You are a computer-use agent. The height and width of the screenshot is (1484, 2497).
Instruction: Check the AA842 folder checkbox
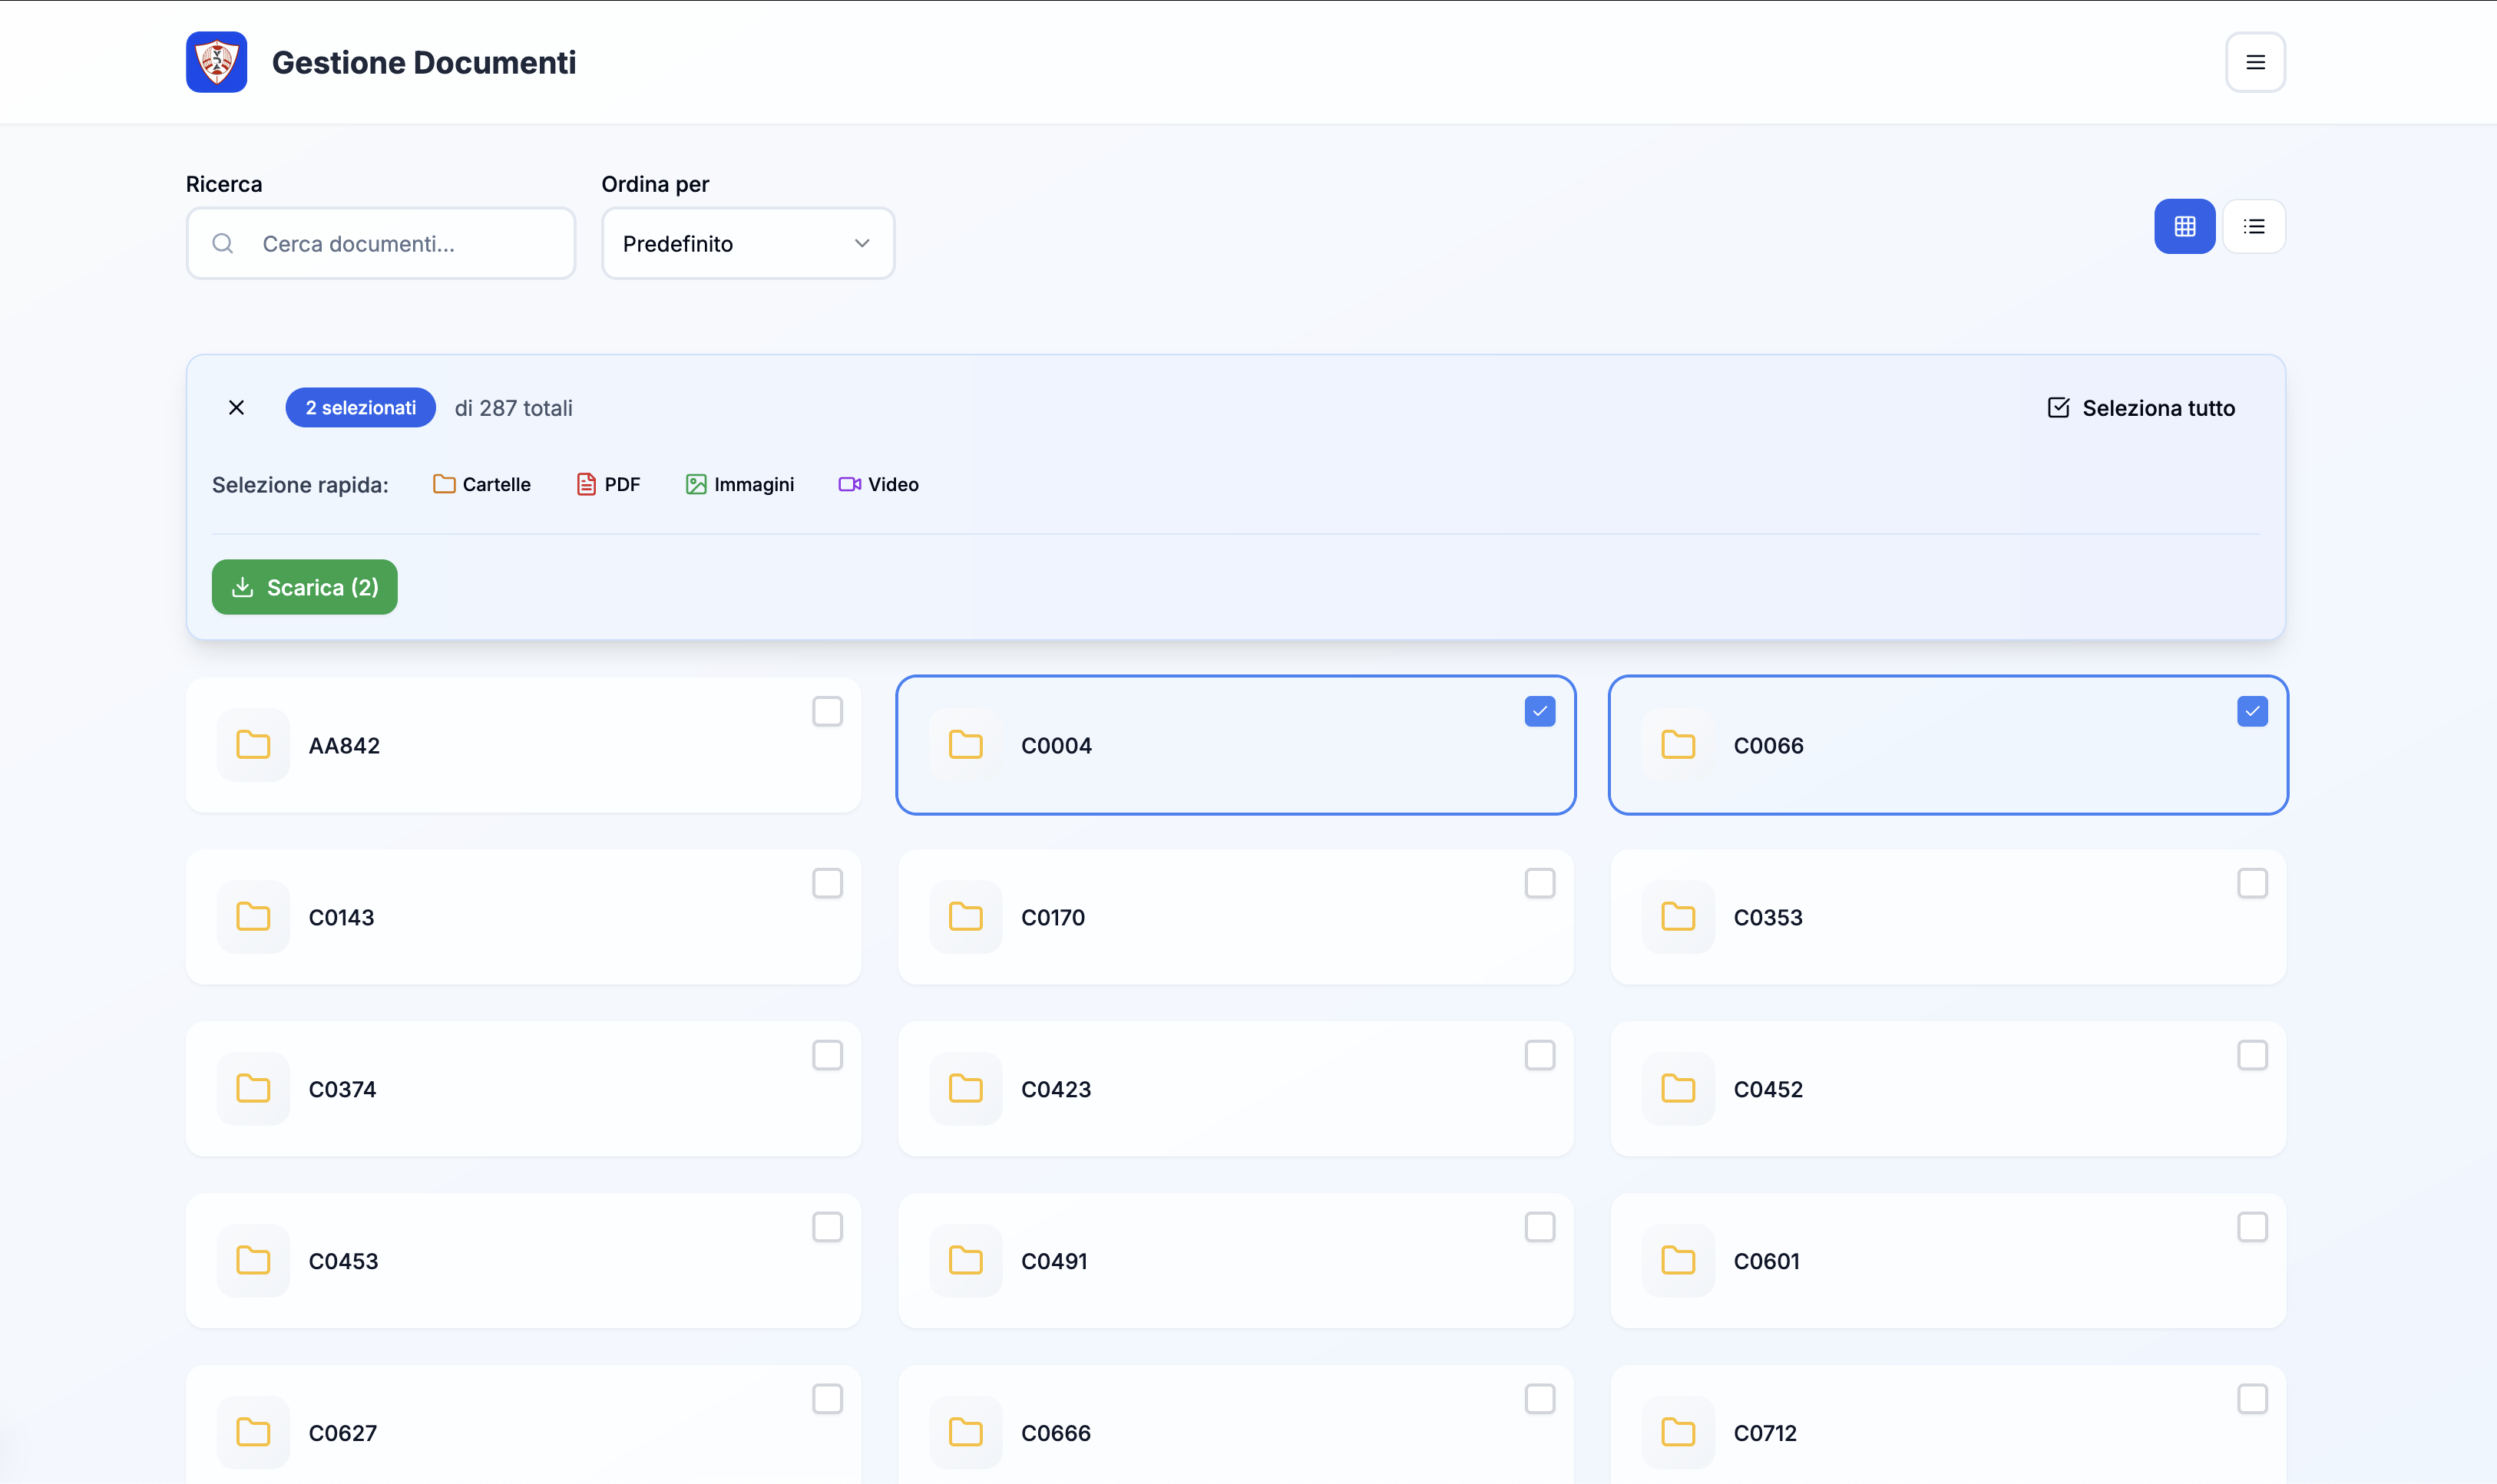click(827, 711)
